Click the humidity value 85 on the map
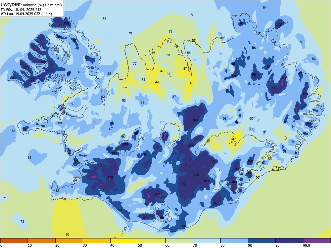331x248 pixels. click(x=142, y=103)
